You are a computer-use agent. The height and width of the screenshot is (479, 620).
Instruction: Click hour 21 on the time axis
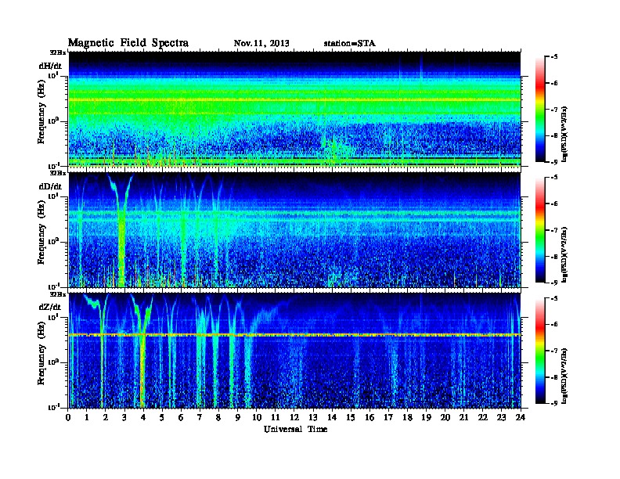[463, 417]
